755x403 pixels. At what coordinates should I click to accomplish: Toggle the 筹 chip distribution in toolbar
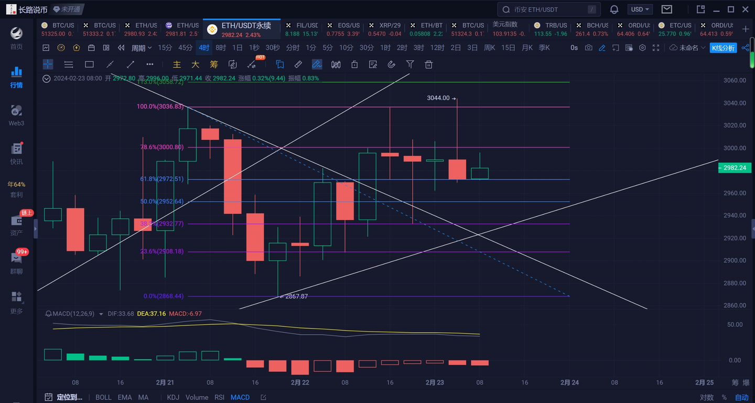pyautogui.click(x=214, y=65)
